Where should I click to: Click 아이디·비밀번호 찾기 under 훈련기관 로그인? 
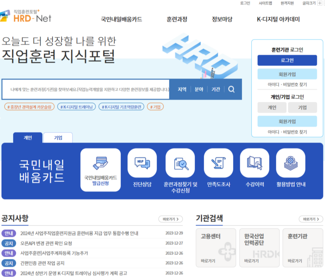[287, 85]
